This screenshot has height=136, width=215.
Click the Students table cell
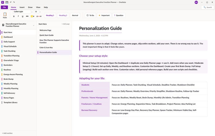tap(95, 85)
